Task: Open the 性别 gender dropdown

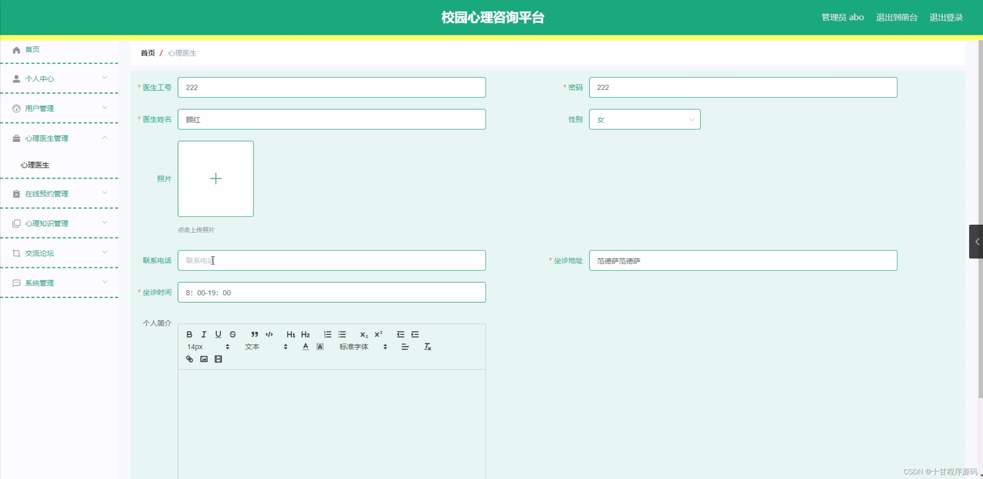Action: click(644, 119)
